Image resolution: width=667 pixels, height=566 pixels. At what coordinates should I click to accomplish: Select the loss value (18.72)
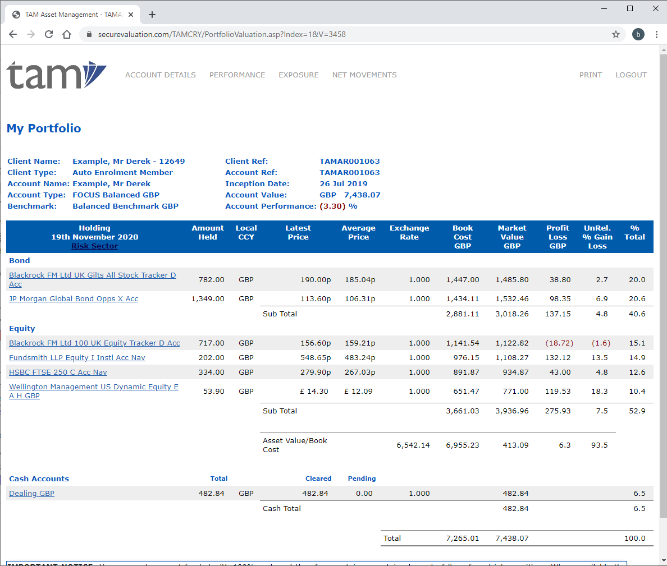(559, 343)
